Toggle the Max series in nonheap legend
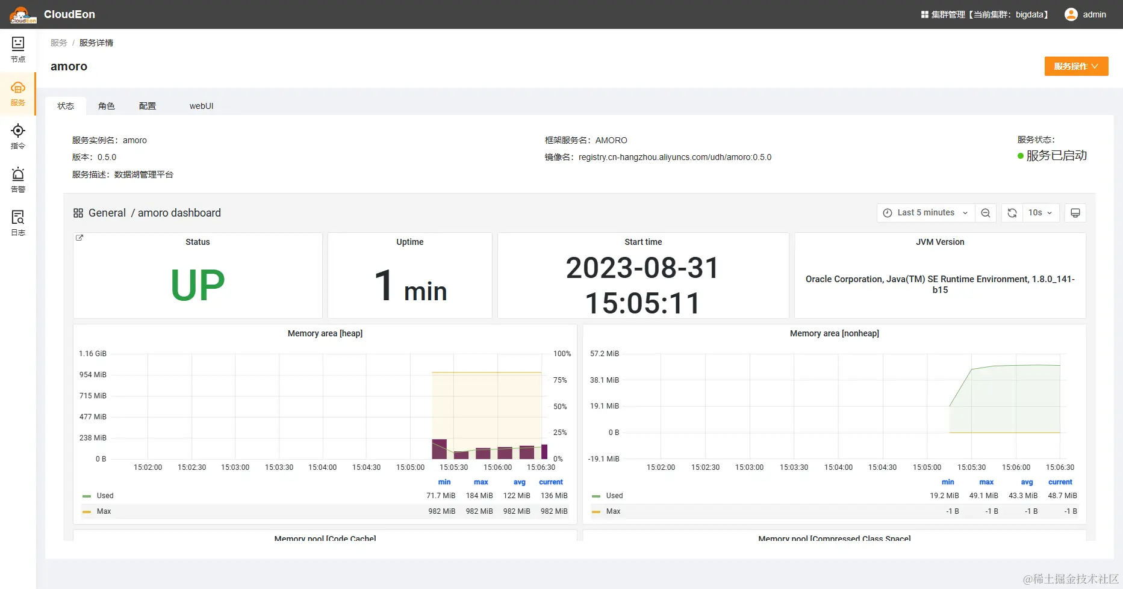 [x=614, y=511]
